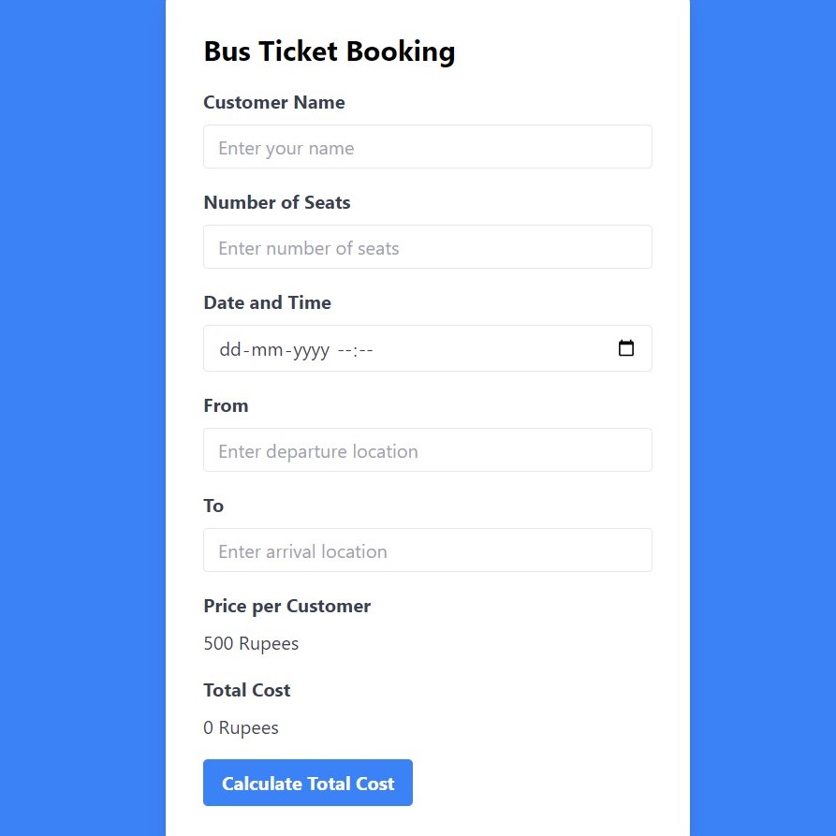The image size is (836, 836).
Task: Focus the Customer Name input field
Action: point(428,147)
